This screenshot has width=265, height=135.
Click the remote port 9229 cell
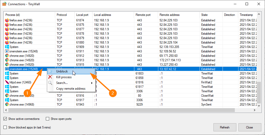[140, 105]
